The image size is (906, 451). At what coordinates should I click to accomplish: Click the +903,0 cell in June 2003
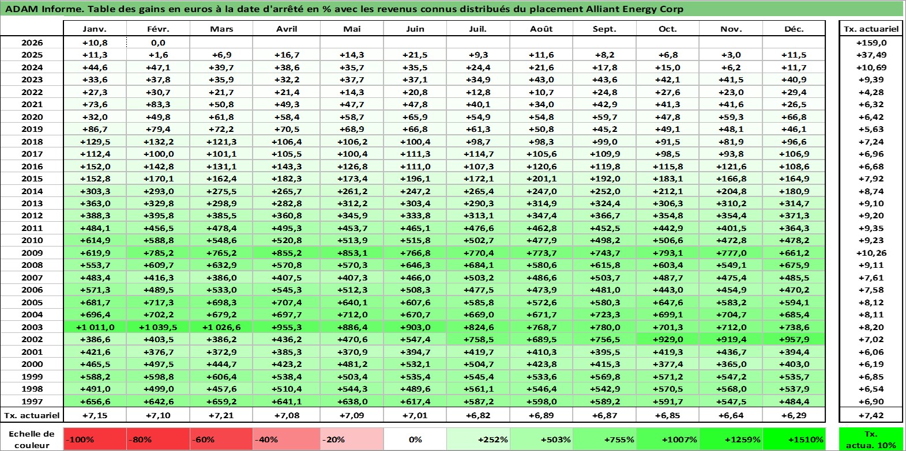coord(415,327)
